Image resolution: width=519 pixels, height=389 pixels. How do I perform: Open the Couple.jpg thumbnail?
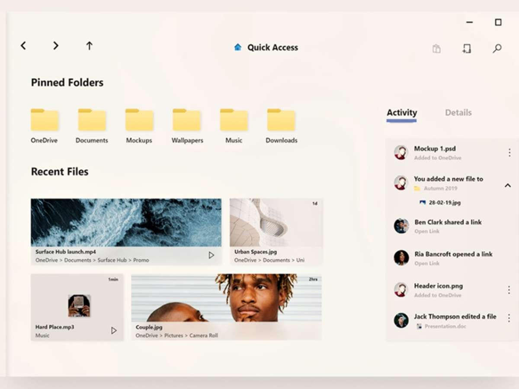click(x=226, y=298)
